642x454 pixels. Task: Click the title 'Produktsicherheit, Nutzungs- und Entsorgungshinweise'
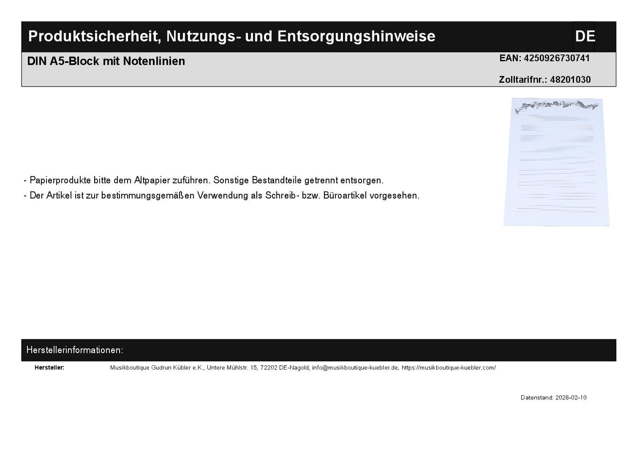(231, 36)
